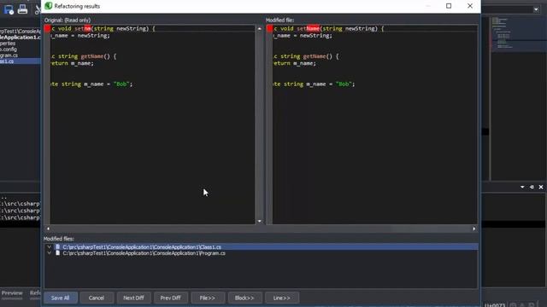Screen dimensions: 547x307
Task: Open dropdown at top right of editor
Action: click(536, 9)
